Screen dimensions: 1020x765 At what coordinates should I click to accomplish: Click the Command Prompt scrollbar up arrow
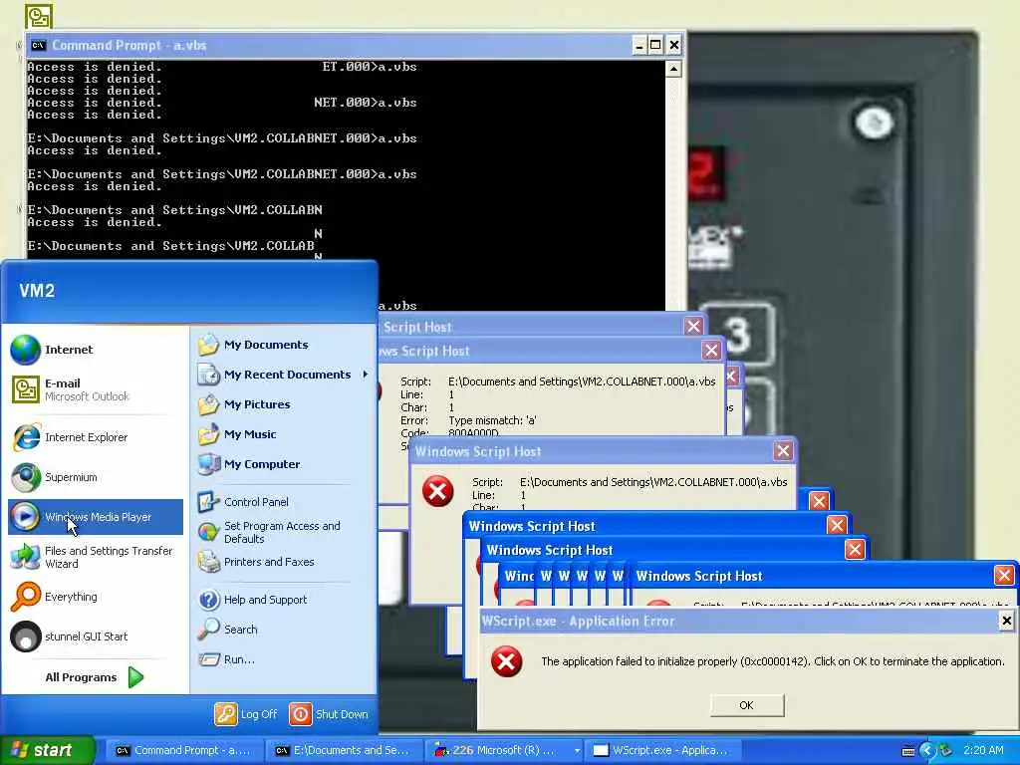pyautogui.click(x=674, y=69)
